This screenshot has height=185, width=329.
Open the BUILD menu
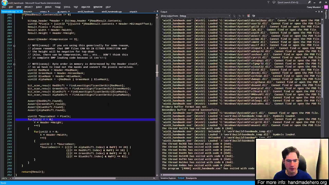tap(39, 7)
